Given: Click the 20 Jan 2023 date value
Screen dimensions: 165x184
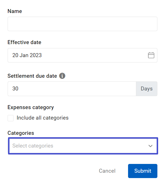Looking at the screenshot, I should pos(27,55).
